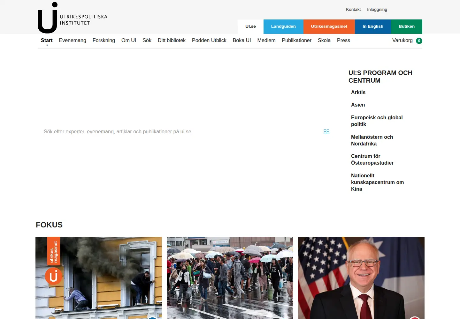Click the FOKUS section heading
The width and height of the screenshot is (460, 319).
tap(49, 225)
